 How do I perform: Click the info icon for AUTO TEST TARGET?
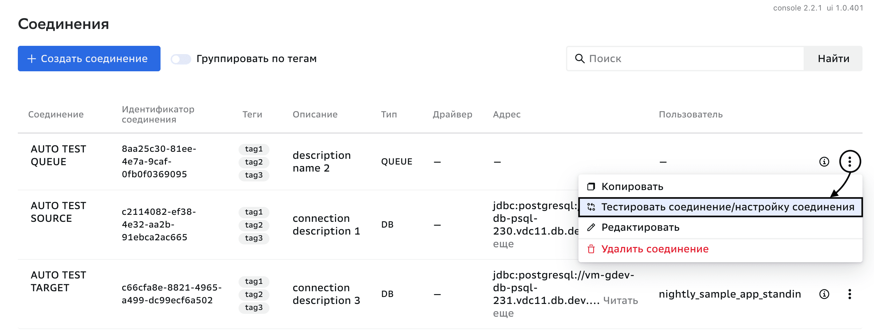click(x=824, y=294)
